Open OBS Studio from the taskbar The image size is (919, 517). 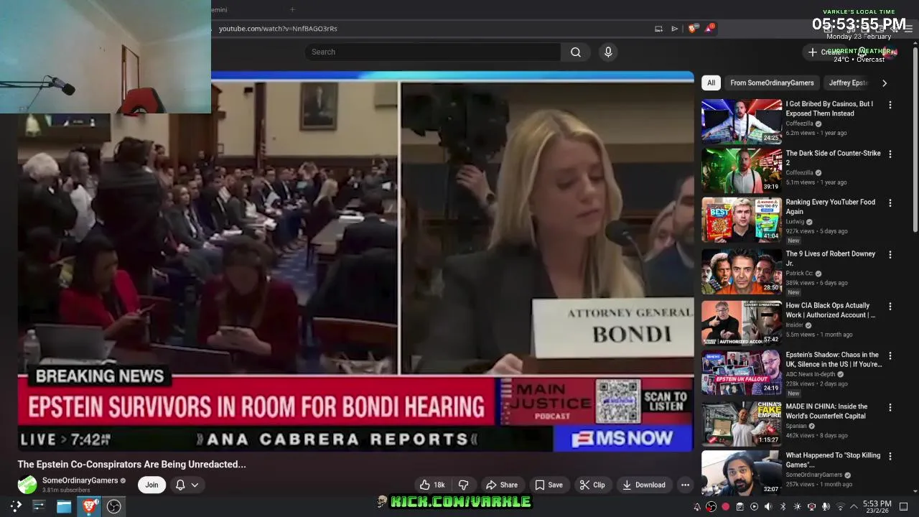pos(113,506)
